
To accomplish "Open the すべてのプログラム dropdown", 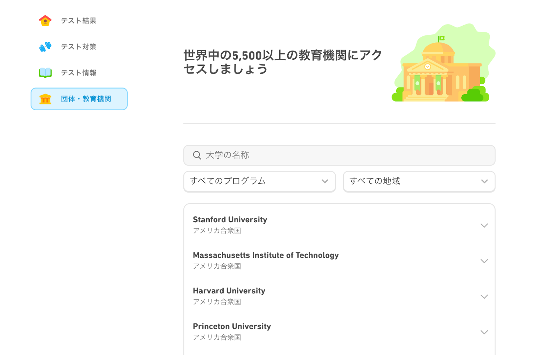I will point(259,181).
